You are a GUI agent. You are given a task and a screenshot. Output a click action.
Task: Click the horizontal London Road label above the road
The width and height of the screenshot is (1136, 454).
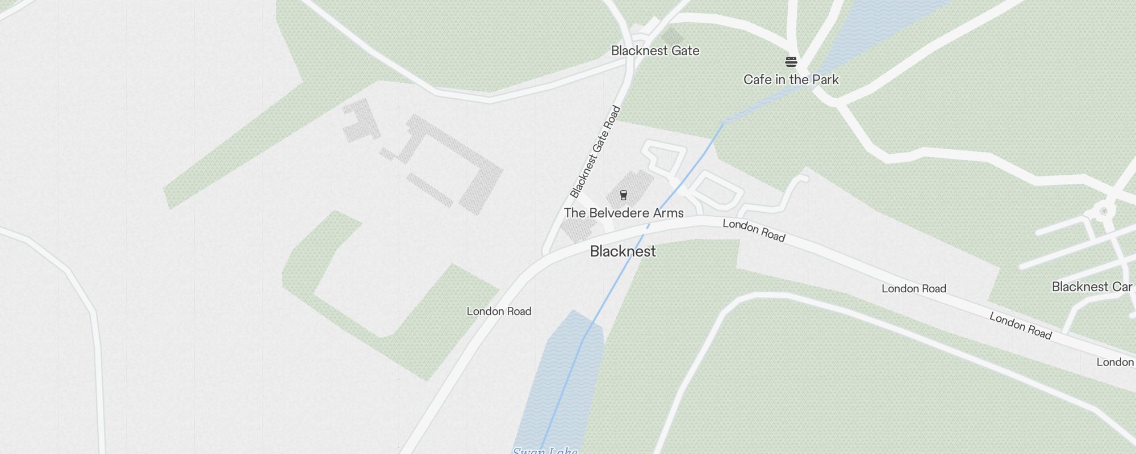[x=913, y=288]
